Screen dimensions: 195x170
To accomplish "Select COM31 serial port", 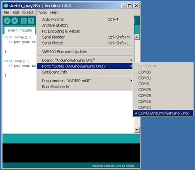I will pyautogui.click(x=163, y=78).
